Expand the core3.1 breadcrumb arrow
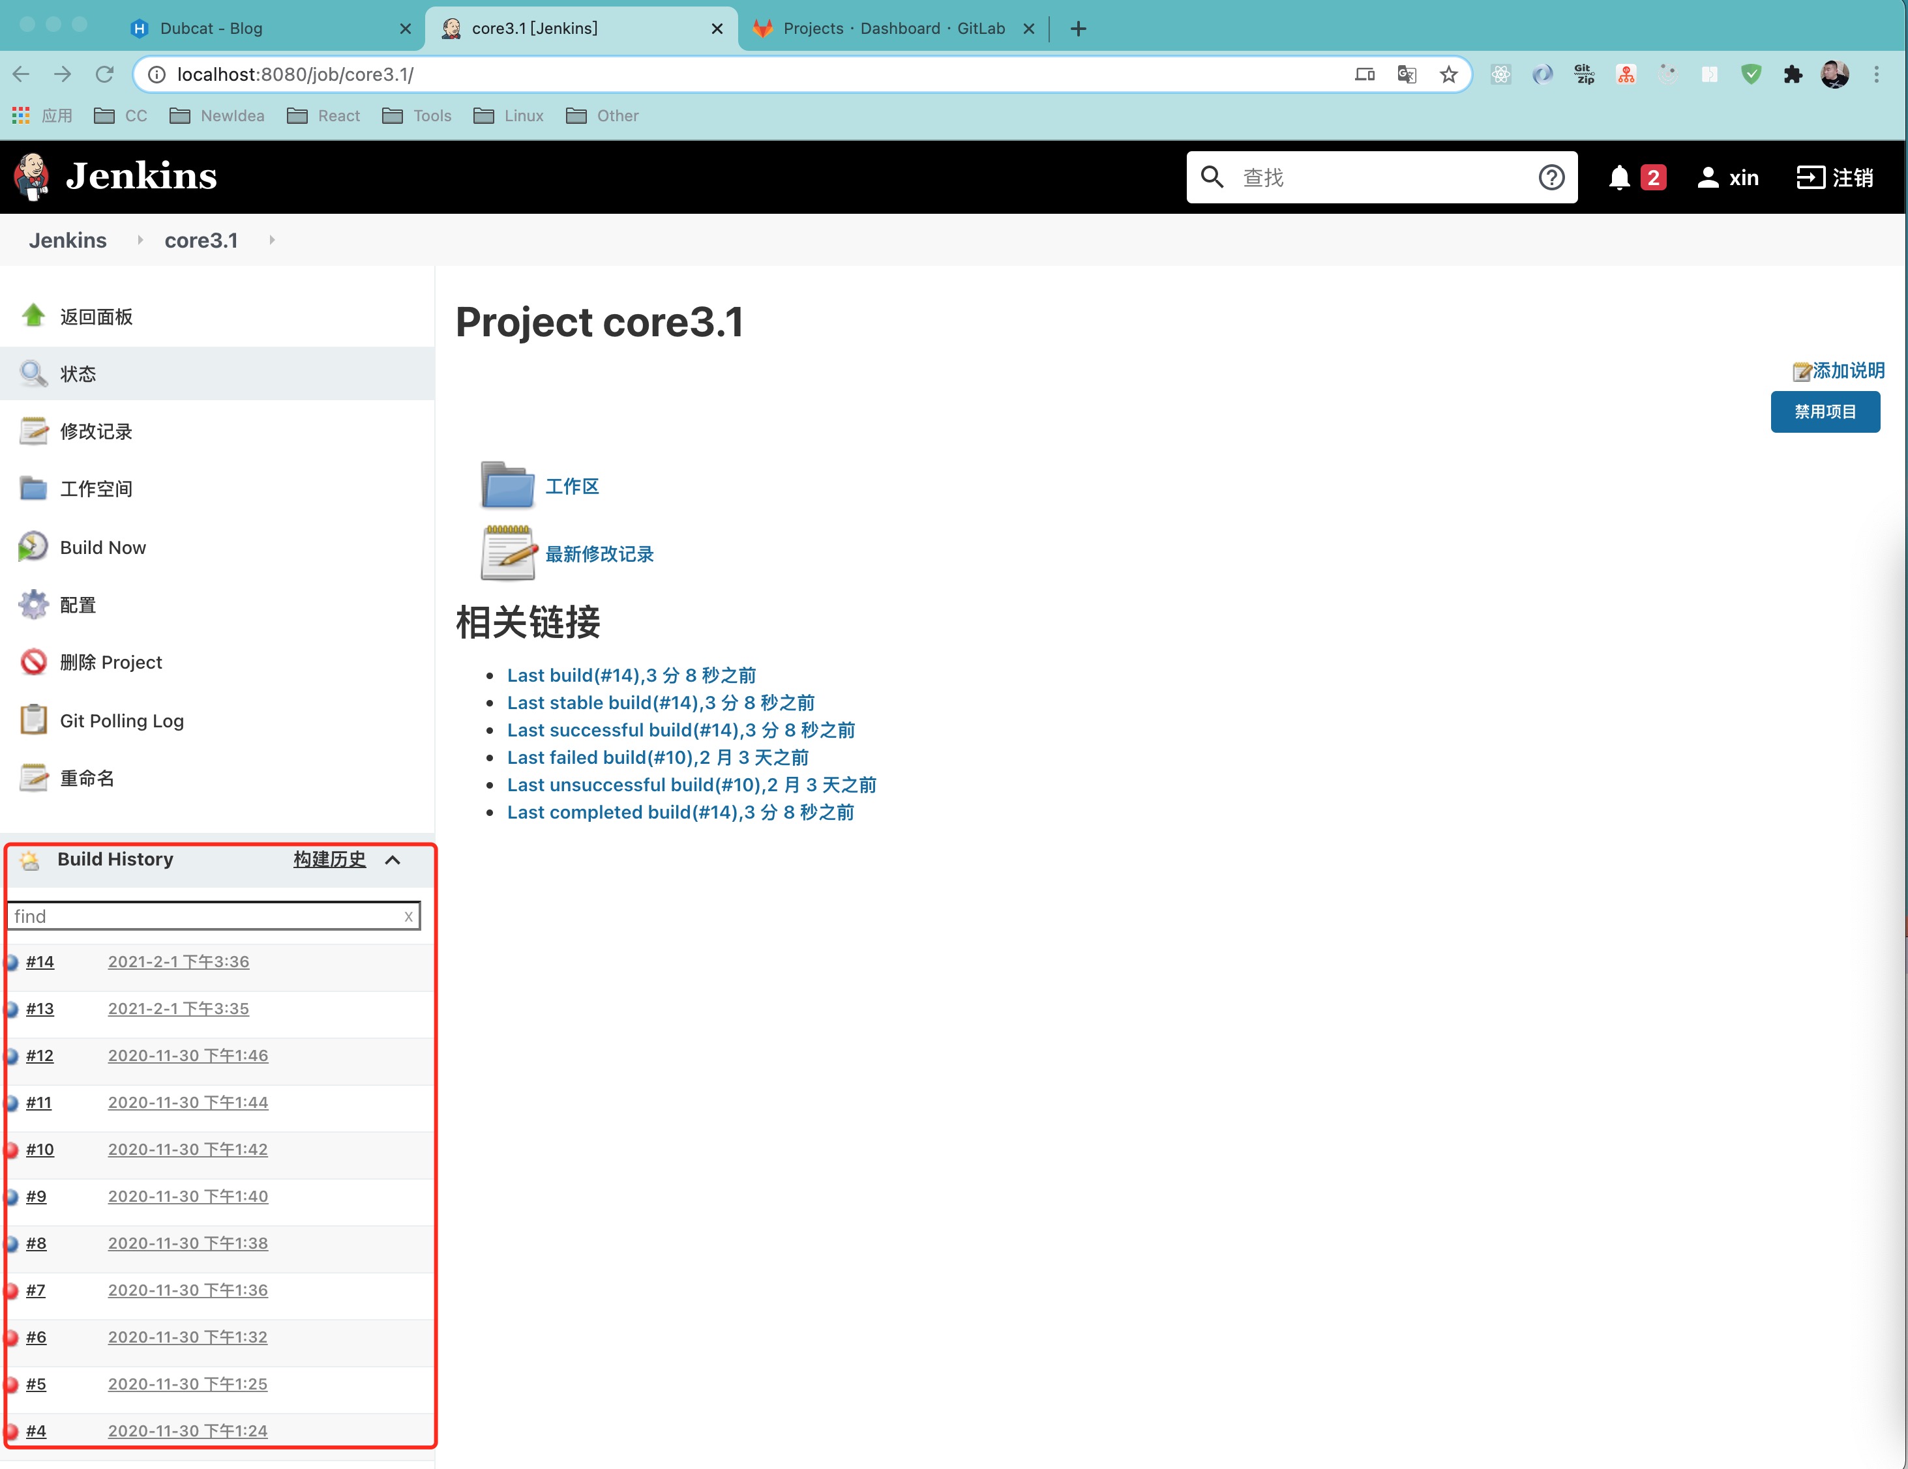This screenshot has height=1469, width=1908. pyautogui.click(x=272, y=240)
